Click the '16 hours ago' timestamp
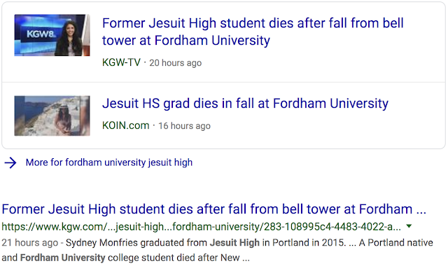Image resolution: width=448 pixels, height=273 pixels. tap(184, 126)
